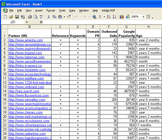
Task: Paste using the clipboard icon
Action: click(60, 17)
